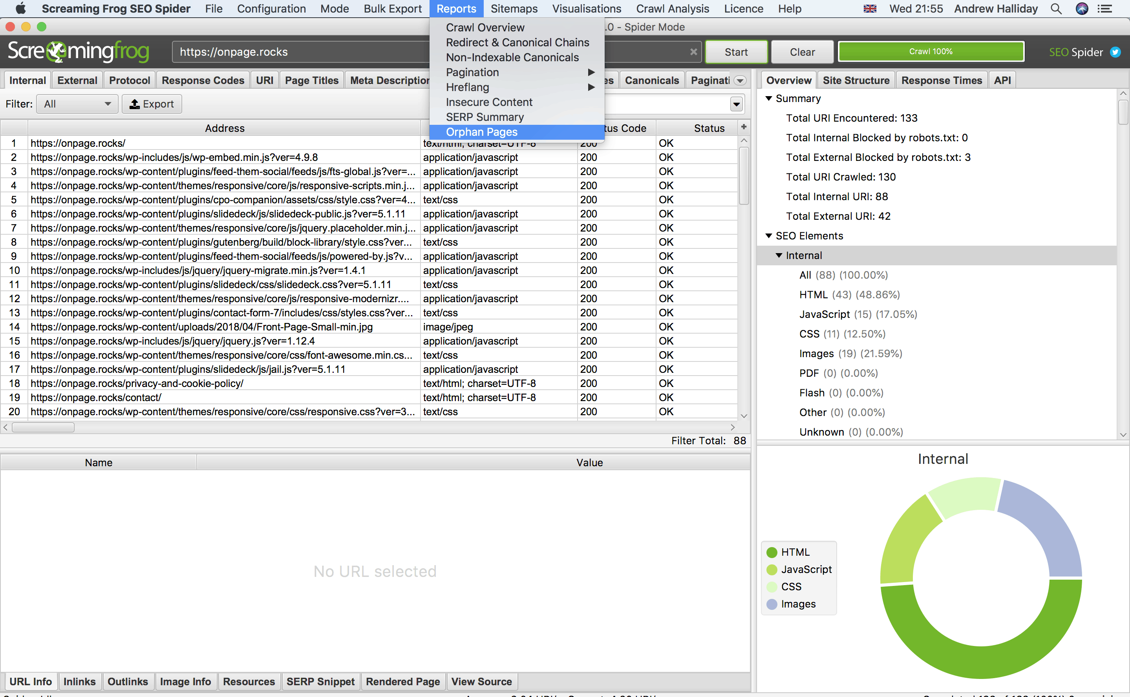Open the Visualisations menu
The image size is (1130, 697).
[587, 9]
